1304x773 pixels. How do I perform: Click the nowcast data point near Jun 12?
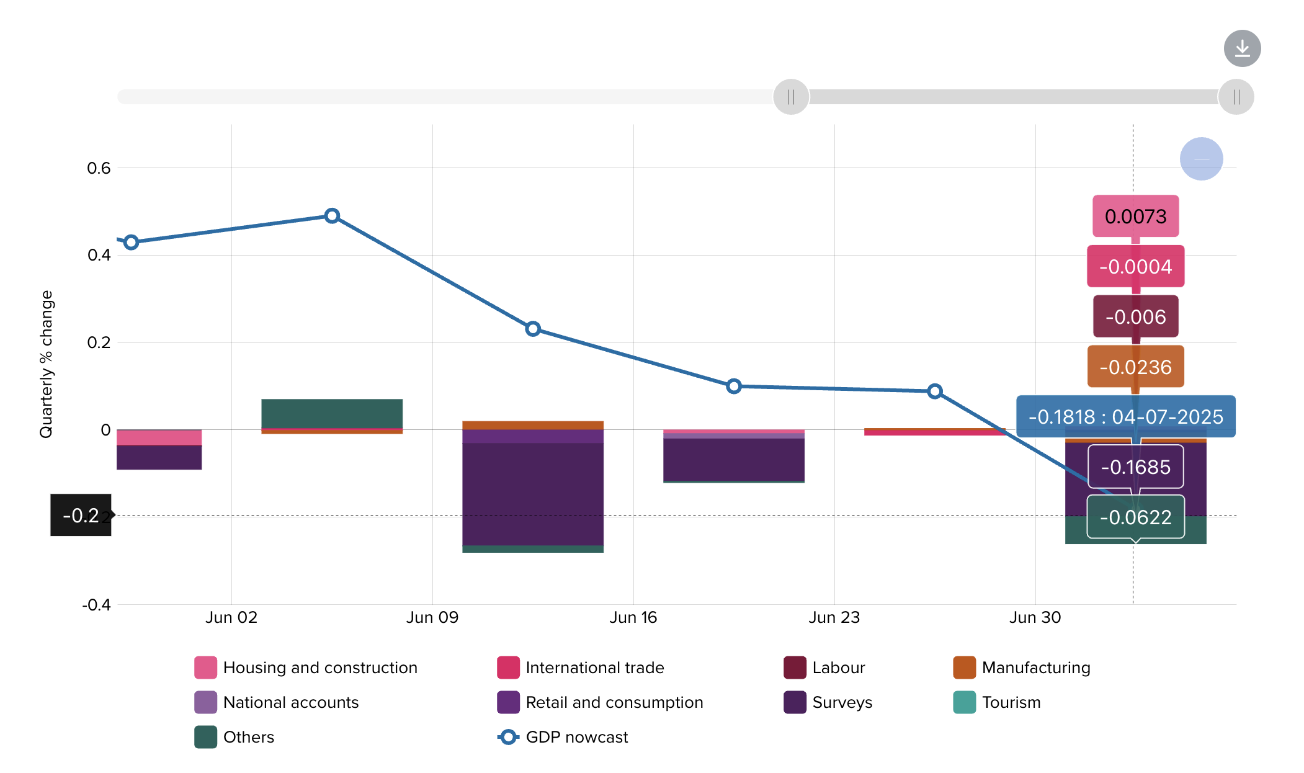(x=533, y=329)
